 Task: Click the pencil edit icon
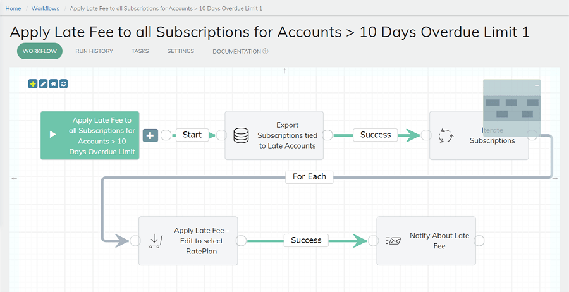[x=43, y=84]
